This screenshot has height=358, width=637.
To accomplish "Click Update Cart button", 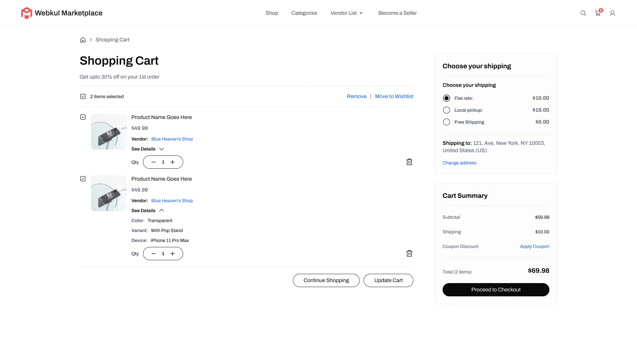I will coord(389,280).
